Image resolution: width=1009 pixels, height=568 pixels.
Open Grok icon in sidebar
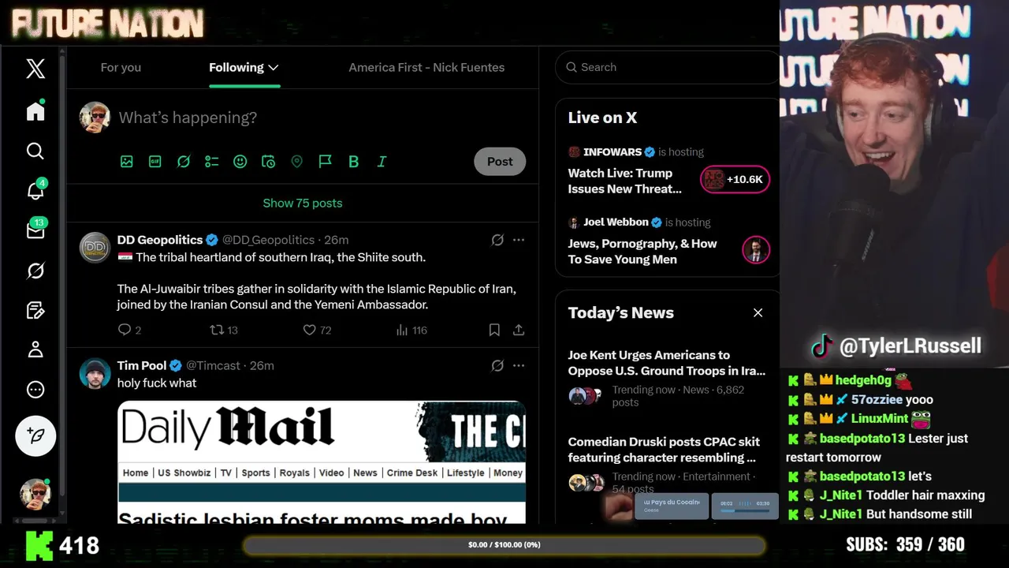[35, 271]
